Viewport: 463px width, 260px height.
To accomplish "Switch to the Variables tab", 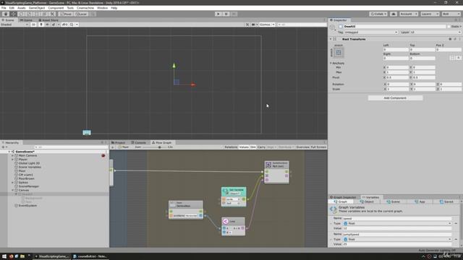I will click(x=371, y=197).
